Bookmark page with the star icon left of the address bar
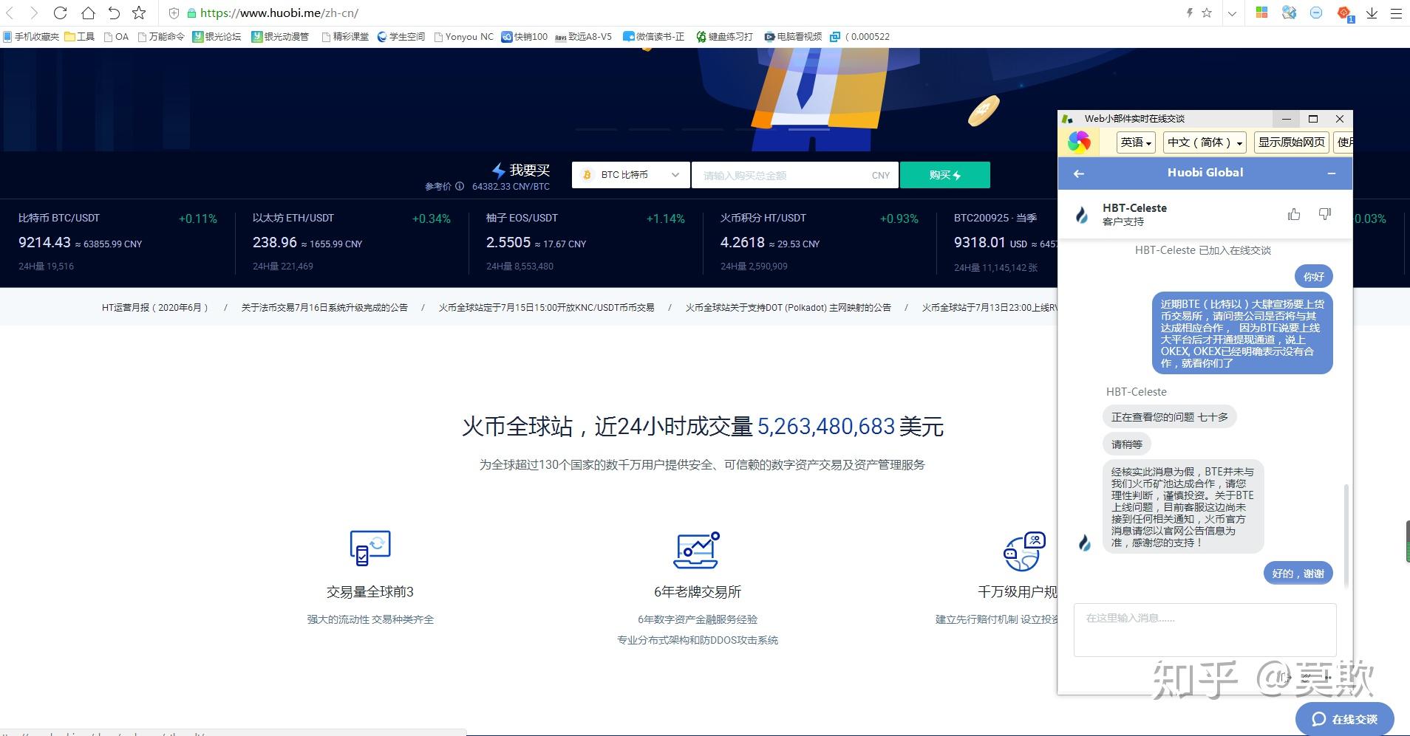Image resolution: width=1410 pixels, height=736 pixels. tap(139, 13)
